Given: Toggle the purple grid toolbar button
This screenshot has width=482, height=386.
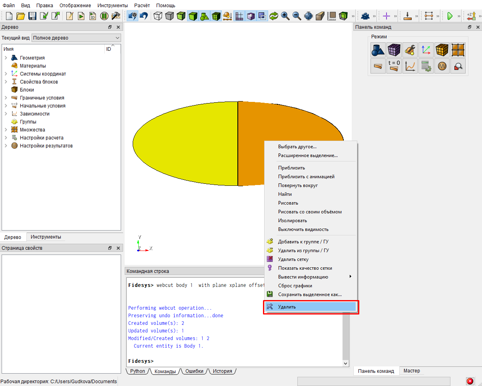Looking at the screenshot, I should [239, 16].
